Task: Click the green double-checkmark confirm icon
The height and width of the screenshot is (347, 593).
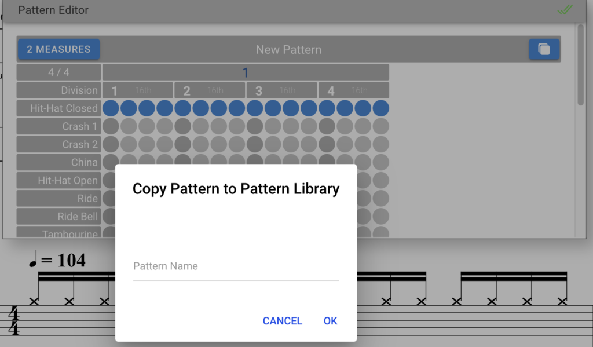Action: (x=565, y=10)
